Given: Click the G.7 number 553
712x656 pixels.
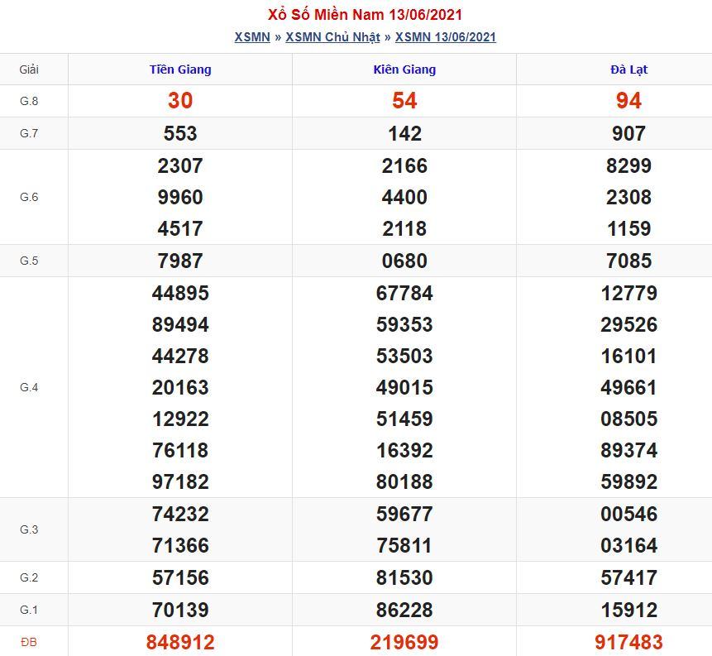Looking at the screenshot, I should click(x=180, y=133).
